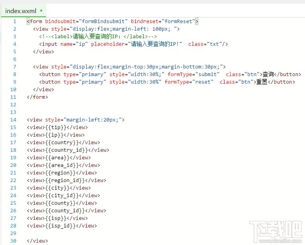The width and height of the screenshot is (305, 245).
Task: Click the closing view tag on line 5
Action: pos(43,52)
